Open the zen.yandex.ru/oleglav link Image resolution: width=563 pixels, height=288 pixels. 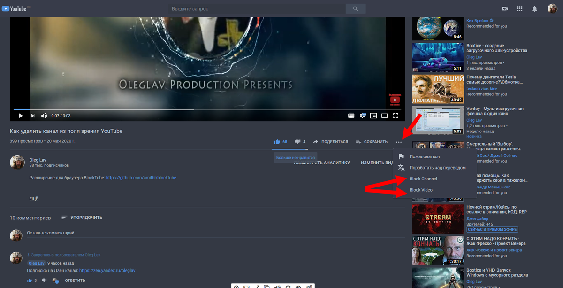point(107,271)
